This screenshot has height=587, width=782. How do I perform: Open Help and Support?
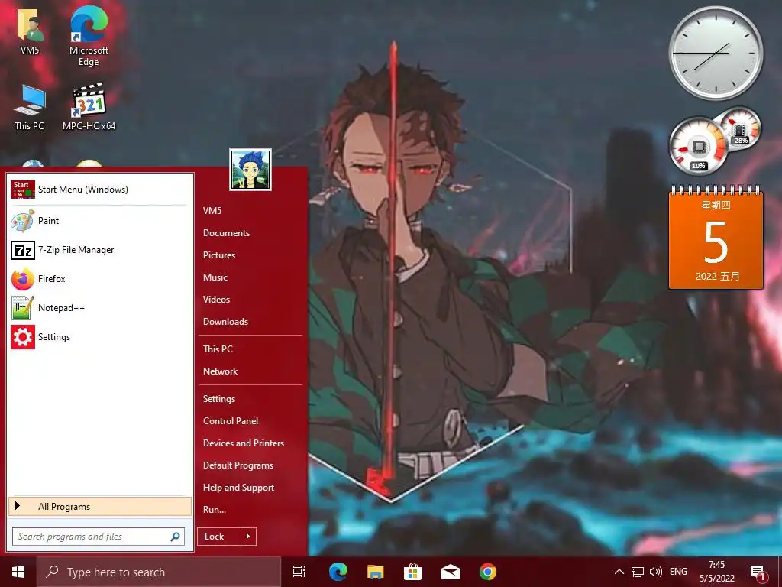tap(238, 488)
